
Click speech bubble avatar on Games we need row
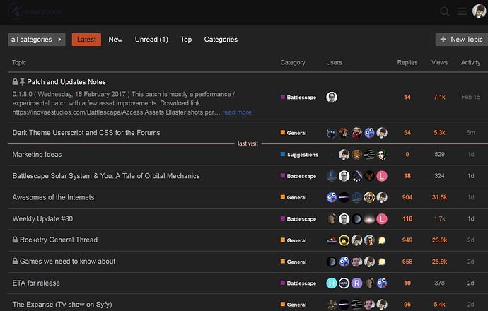click(382, 262)
